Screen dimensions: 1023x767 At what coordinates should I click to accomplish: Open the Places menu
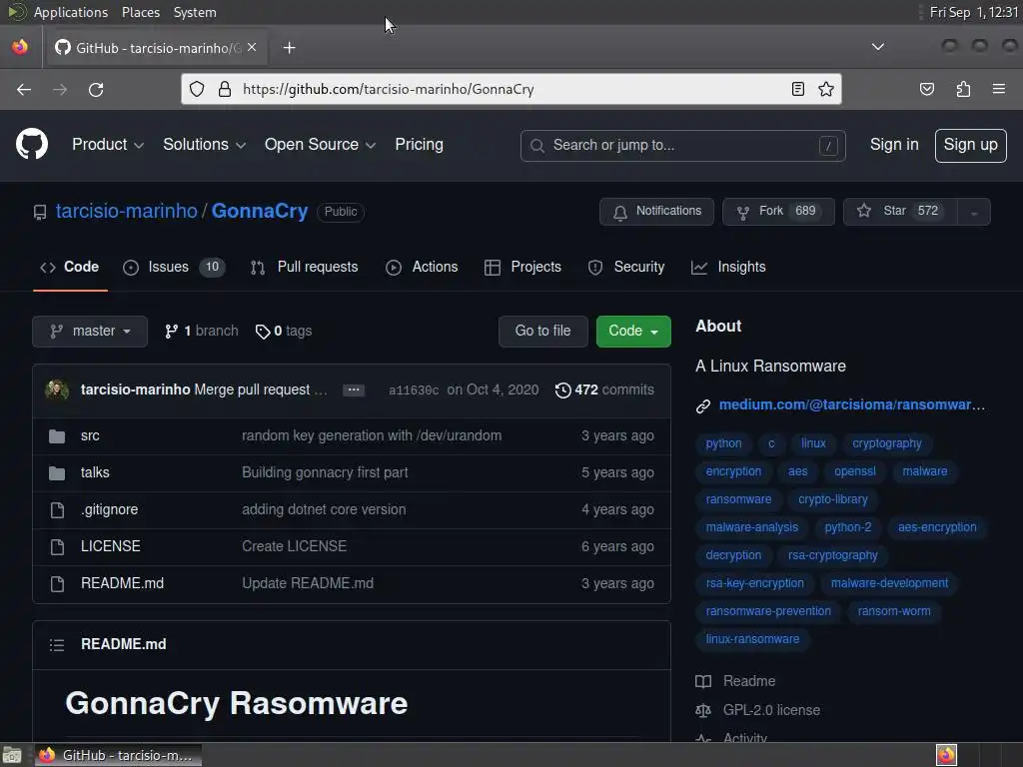(x=141, y=12)
